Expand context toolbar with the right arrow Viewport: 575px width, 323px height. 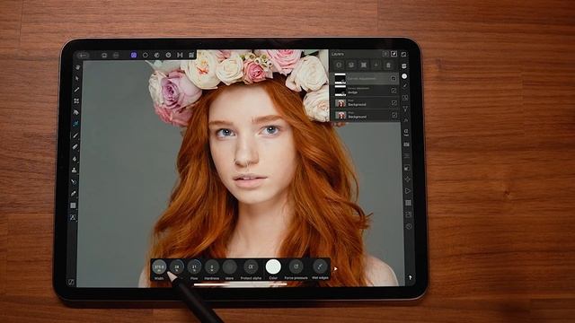(335, 269)
